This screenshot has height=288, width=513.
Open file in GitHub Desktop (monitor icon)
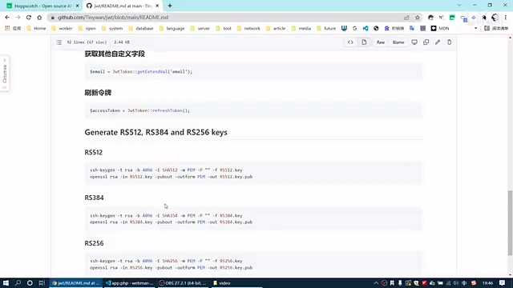point(414,42)
